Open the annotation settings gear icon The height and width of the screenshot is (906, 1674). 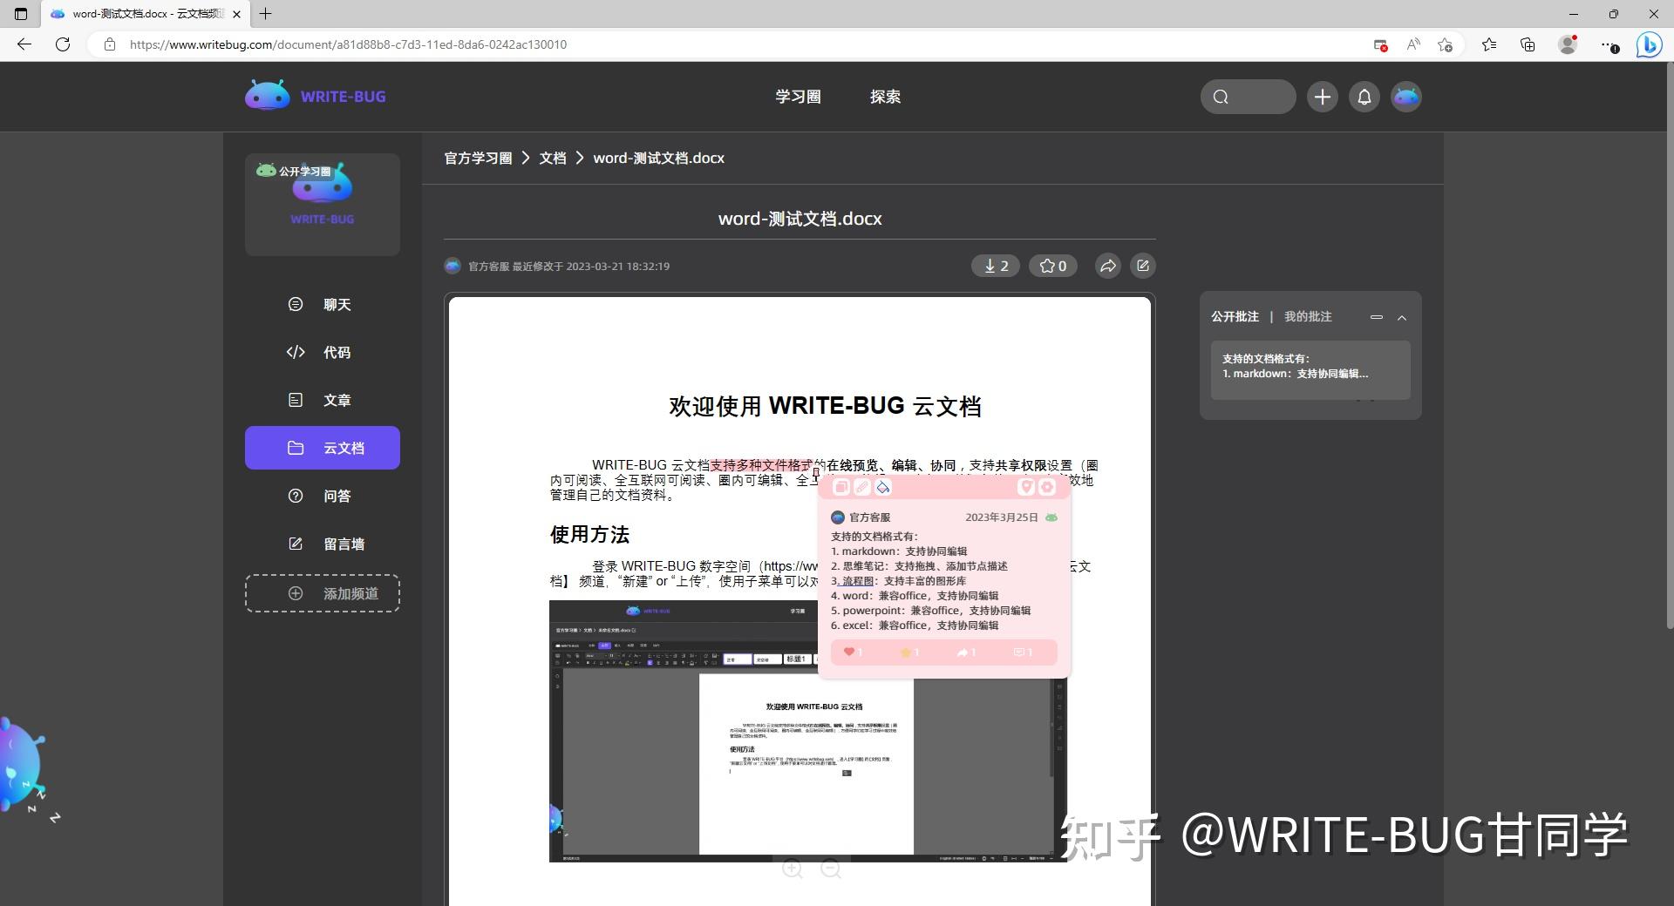[x=1047, y=487]
